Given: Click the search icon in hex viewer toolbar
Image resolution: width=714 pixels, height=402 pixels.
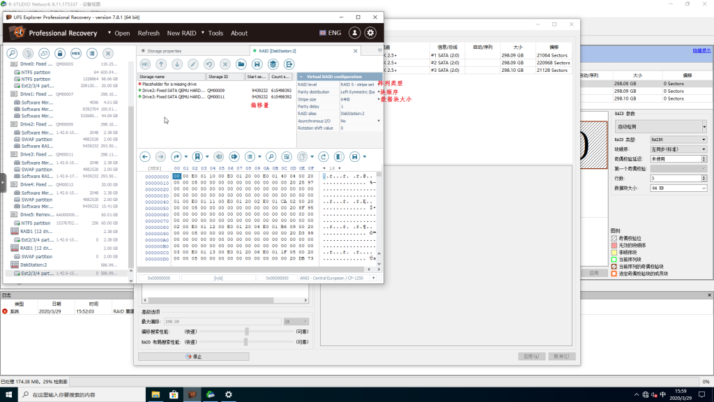Looking at the screenshot, I should 270,157.
